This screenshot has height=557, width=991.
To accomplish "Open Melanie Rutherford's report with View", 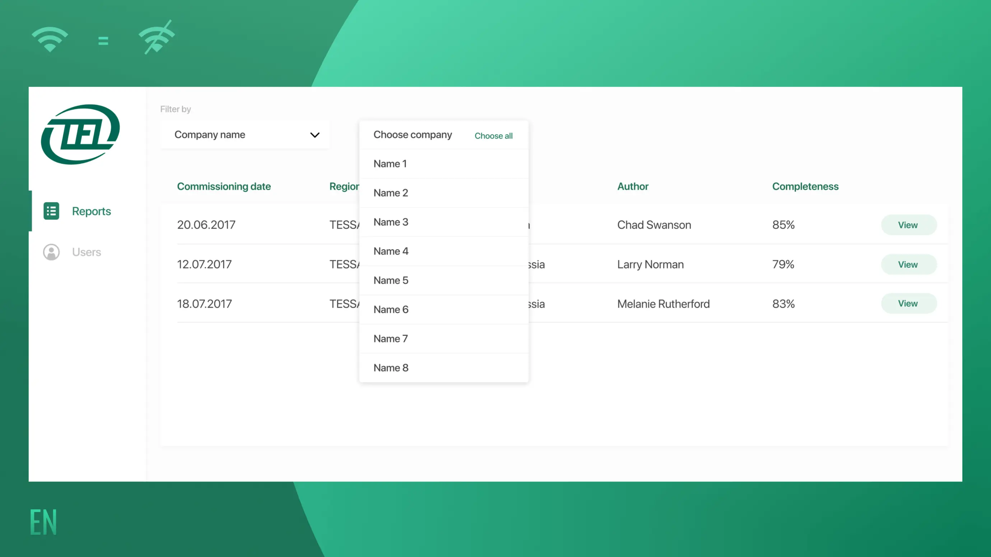I will pyautogui.click(x=909, y=303).
